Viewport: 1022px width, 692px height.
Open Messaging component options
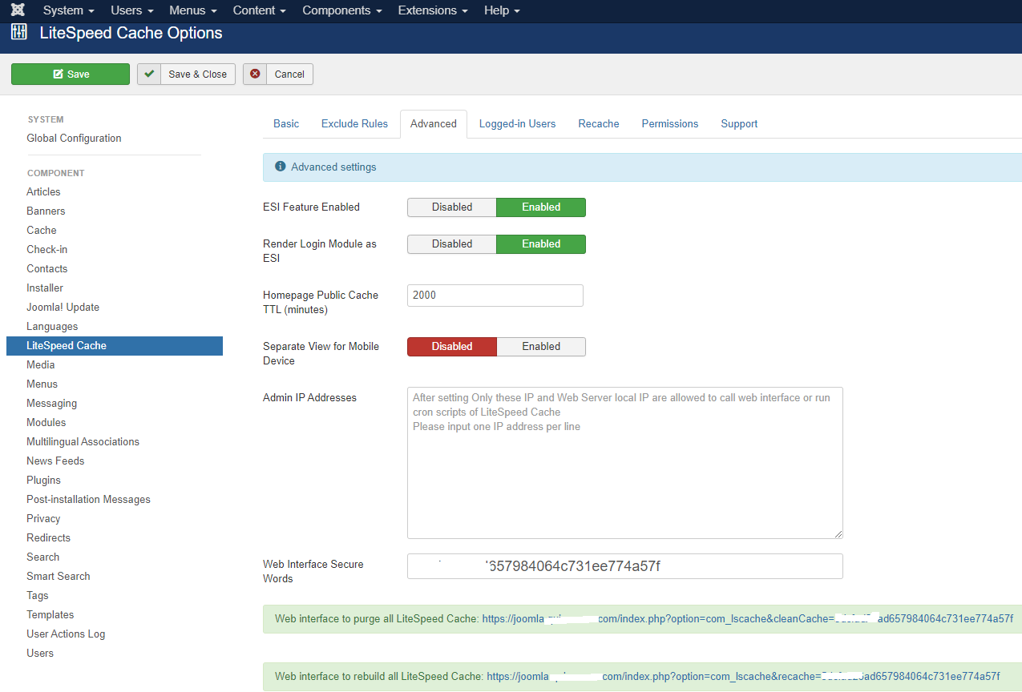52,403
